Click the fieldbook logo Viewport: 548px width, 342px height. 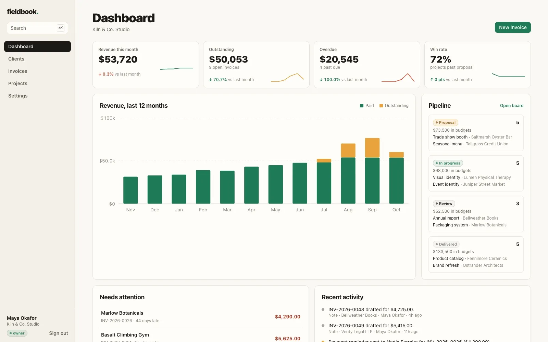click(23, 12)
